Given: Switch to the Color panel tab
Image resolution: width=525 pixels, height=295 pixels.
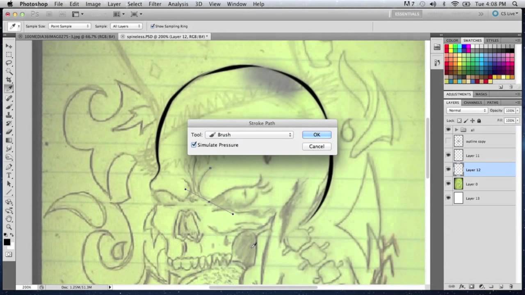Looking at the screenshot, I should (452, 41).
